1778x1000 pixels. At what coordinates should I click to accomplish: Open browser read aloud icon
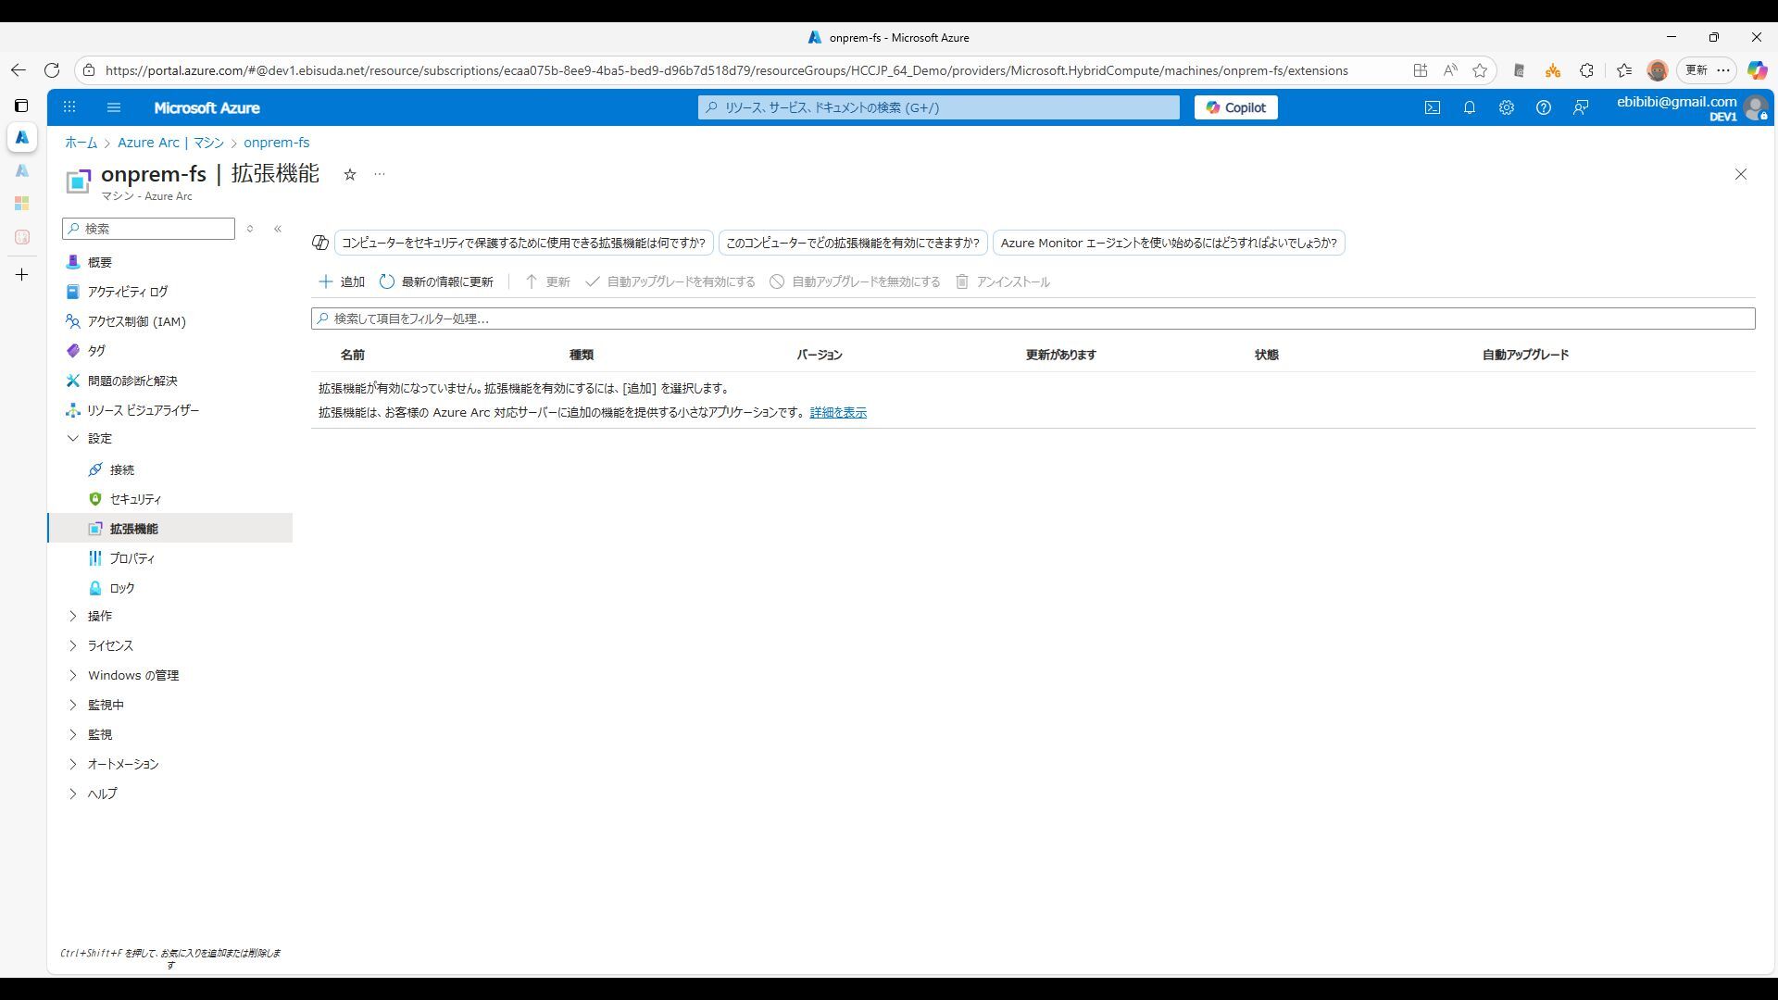pyautogui.click(x=1450, y=70)
